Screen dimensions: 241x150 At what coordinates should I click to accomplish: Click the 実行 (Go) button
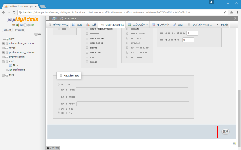(x=225, y=132)
